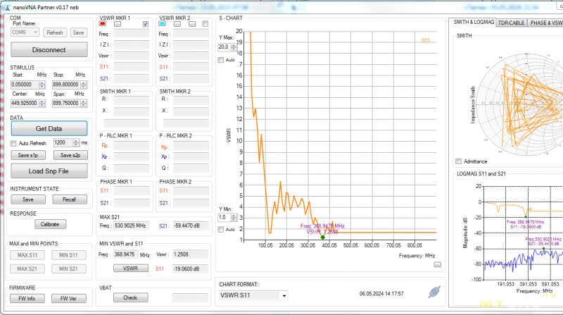This screenshot has width=563, height=315.
Task: Click the small gray button beside MKR 1 swatch
Action: tap(118, 24)
